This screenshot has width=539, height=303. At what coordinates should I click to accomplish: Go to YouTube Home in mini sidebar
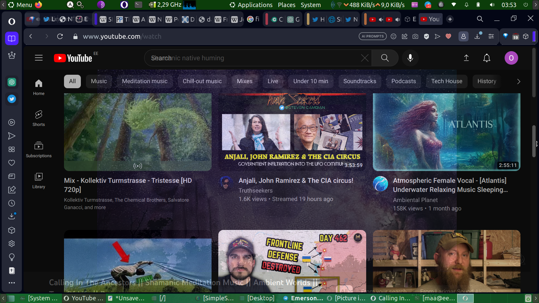click(x=39, y=87)
